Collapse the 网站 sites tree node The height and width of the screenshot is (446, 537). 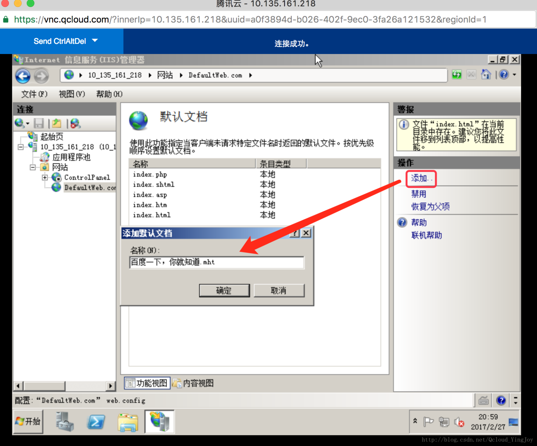[x=32, y=167]
